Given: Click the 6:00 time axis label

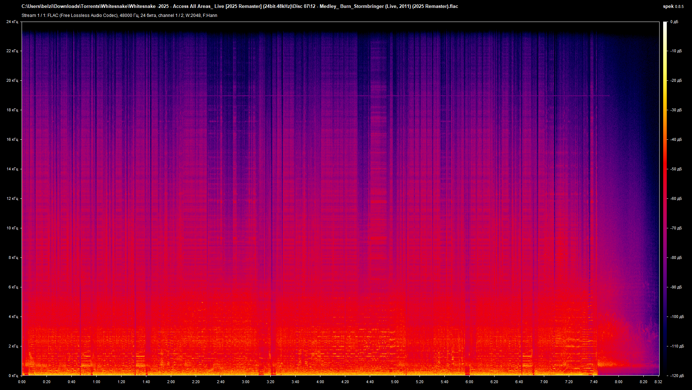Looking at the screenshot, I should coord(469,382).
